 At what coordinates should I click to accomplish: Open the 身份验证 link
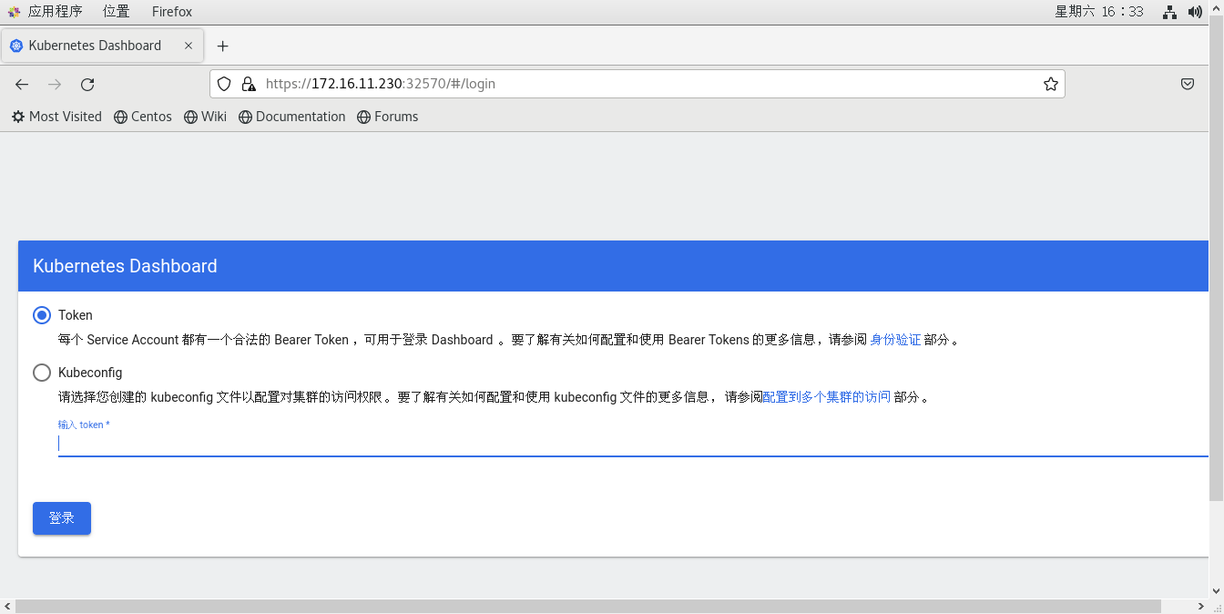tap(895, 340)
